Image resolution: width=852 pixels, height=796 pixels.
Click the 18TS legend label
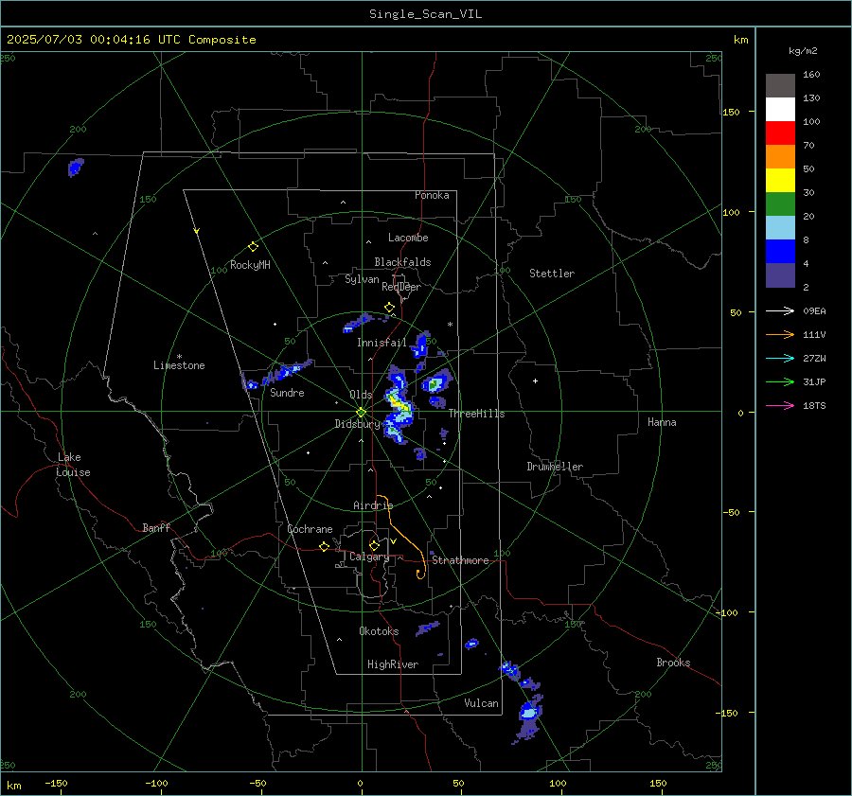point(814,406)
